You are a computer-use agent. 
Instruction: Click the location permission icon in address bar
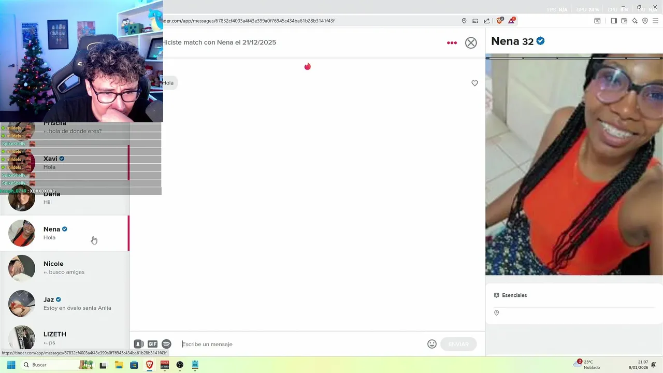(x=464, y=21)
